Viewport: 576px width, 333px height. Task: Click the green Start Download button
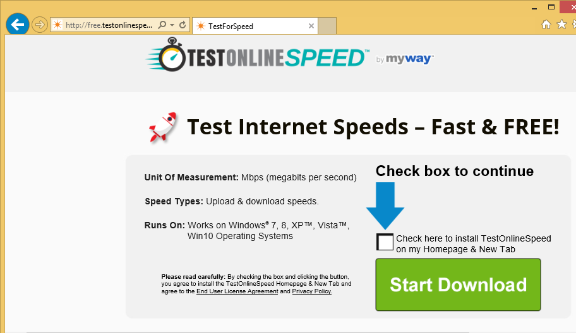pyautogui.click(x=458, y=284)
